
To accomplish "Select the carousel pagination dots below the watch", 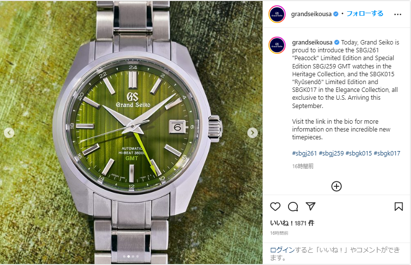I will tap(130, 256).
